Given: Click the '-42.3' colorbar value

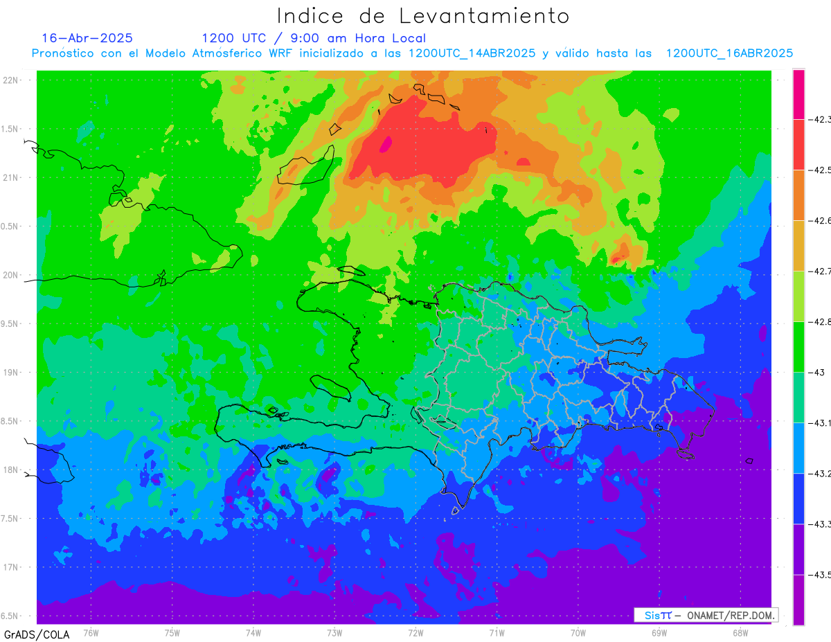Looking at the screenshot, I should coord(820,120).
